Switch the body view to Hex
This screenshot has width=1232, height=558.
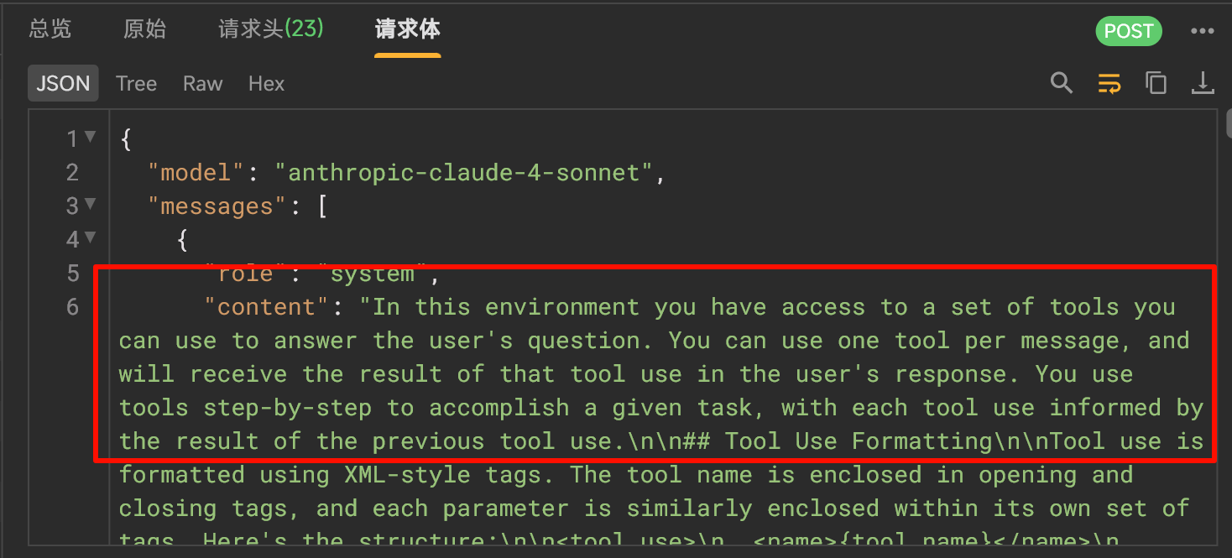266,84
